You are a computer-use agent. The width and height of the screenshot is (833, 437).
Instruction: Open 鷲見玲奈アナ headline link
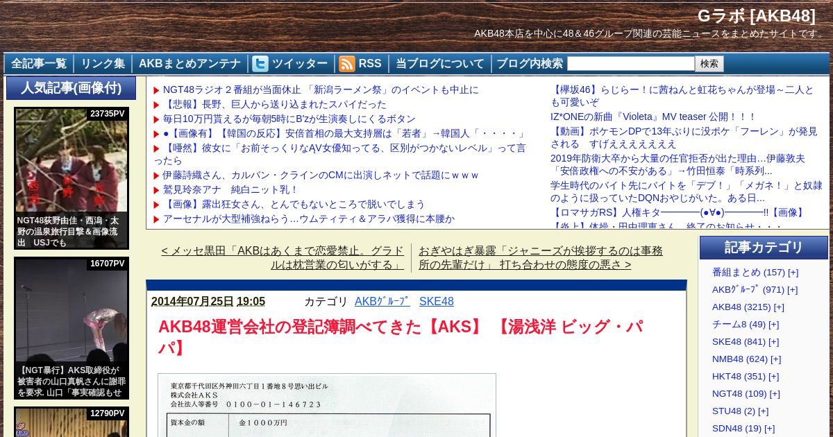[x=230, y=189]
